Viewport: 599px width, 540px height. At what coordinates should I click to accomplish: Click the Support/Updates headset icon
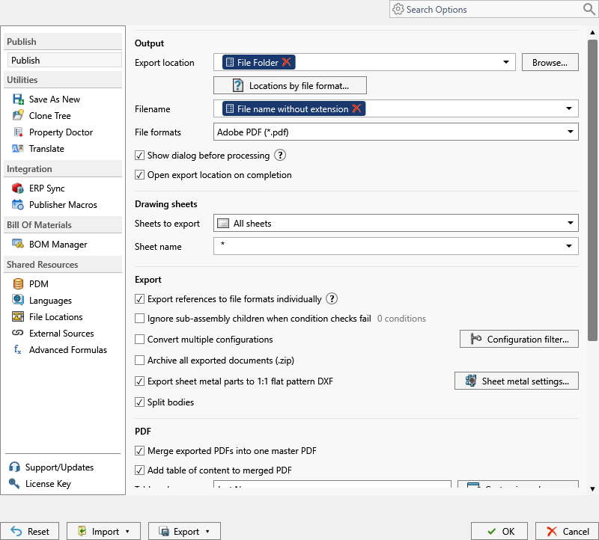pos(14,467)
